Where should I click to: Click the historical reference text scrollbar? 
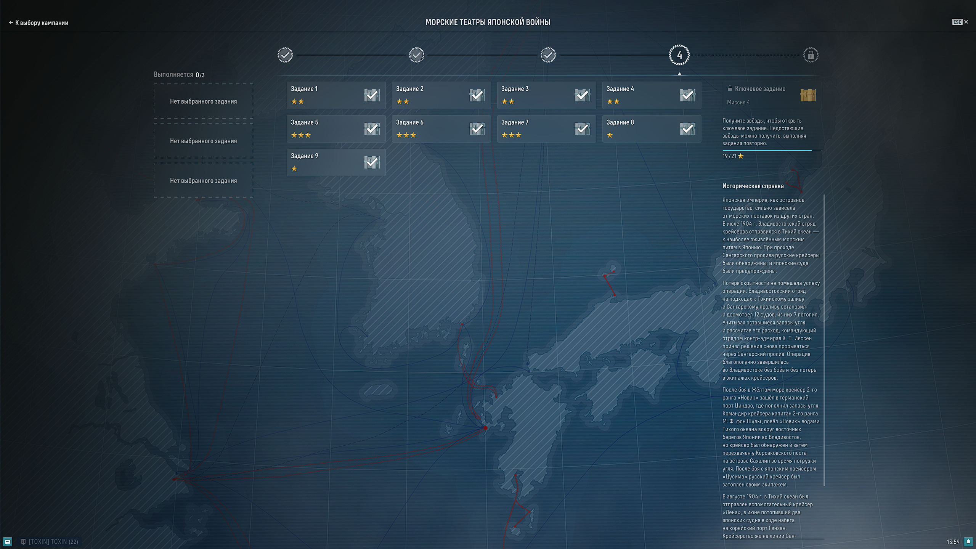pos(824,339)
